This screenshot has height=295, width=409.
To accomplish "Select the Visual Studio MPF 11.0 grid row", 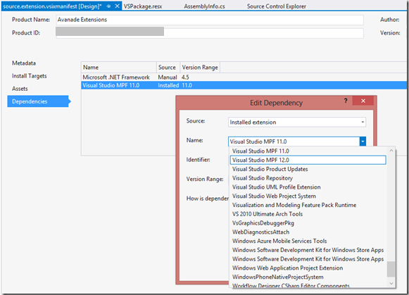I will 244,85.
